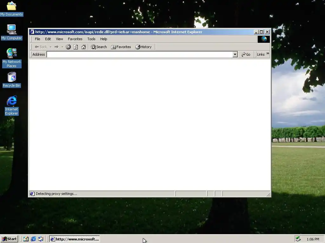
Task: Select the My Computer desktop icon
Action: pos(11,32)
